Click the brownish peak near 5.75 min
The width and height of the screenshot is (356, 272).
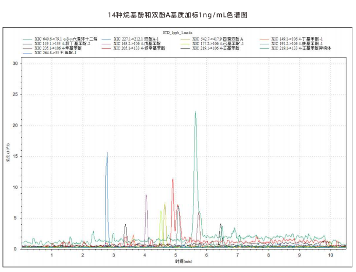199,229
